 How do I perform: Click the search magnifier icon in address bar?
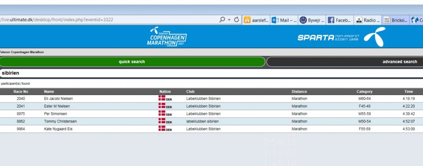222,20
